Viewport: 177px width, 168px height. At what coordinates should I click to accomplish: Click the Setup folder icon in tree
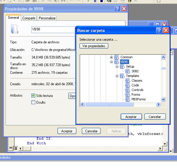pos(122,67)
